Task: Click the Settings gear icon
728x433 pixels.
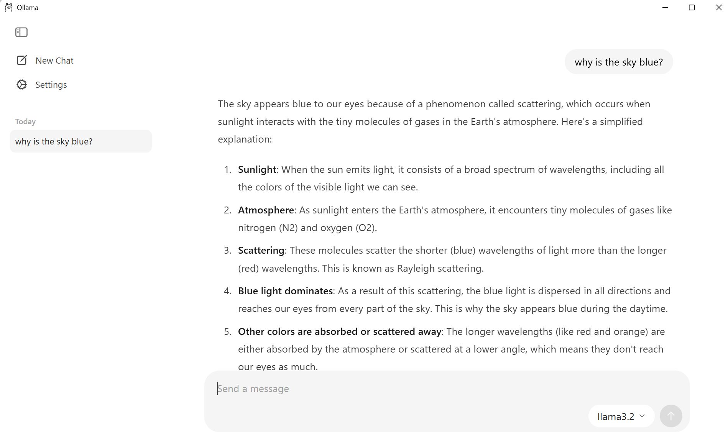Action: [x=21, y=85]
